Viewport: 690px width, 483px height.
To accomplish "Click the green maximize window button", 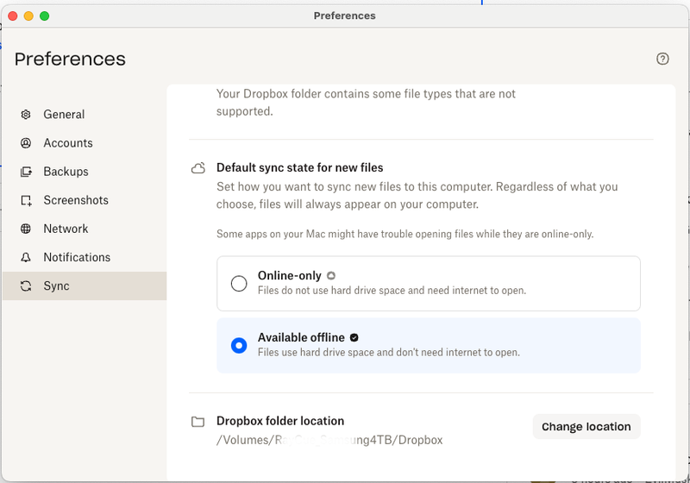I will (45, 16).
